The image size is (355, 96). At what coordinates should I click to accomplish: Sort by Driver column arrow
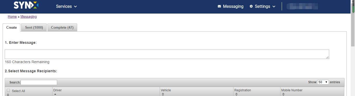[x=55, y=94]
